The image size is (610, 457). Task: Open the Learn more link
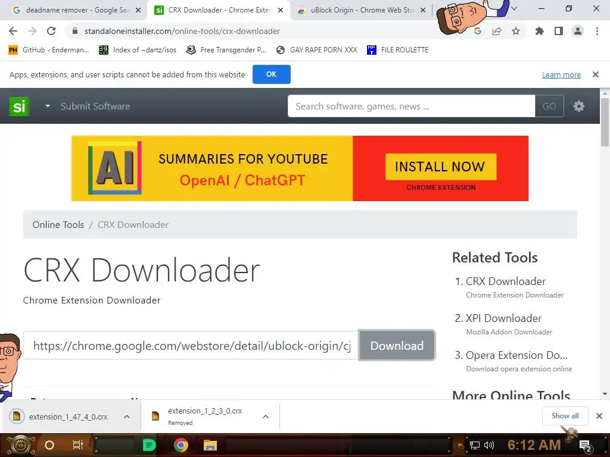(561, 74)
